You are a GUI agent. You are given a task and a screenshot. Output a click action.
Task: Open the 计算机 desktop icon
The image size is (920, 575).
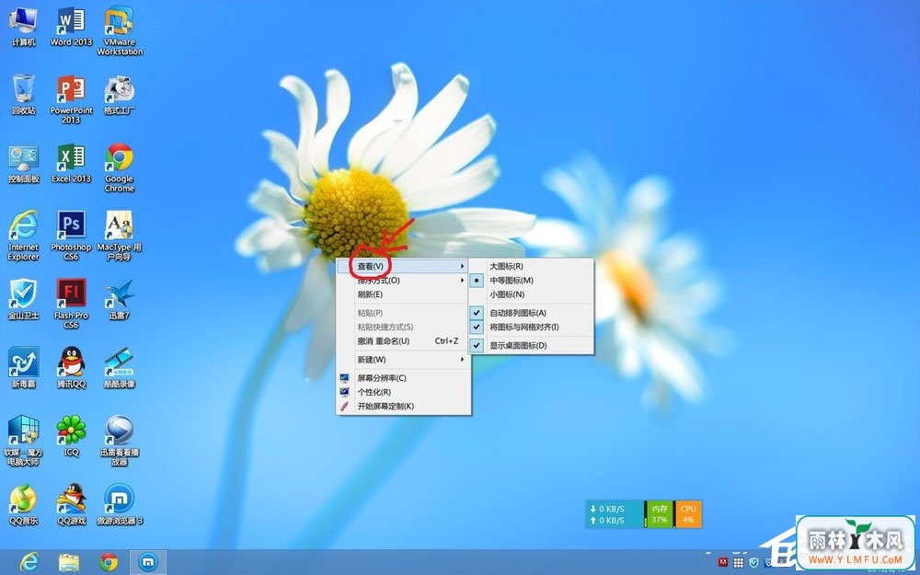pos(24,27)
